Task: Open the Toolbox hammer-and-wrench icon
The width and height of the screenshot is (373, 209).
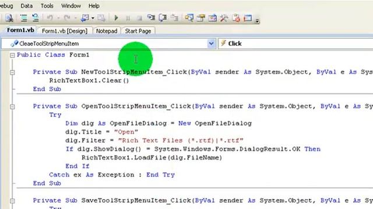Action: pos(224,18)
